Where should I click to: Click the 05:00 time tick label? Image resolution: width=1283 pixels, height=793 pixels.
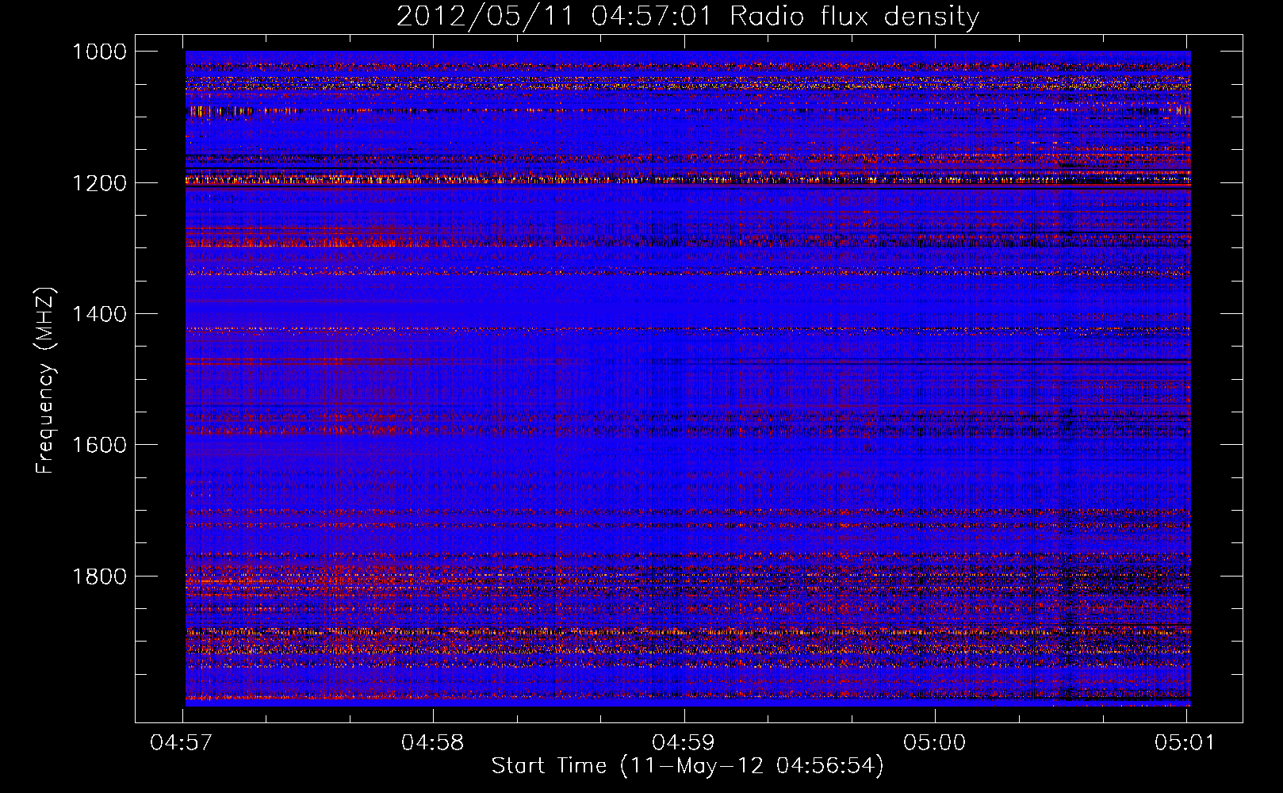pos(935,743)
